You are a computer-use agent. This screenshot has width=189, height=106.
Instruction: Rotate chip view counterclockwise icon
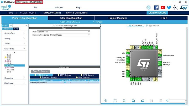tap(143, 101)
